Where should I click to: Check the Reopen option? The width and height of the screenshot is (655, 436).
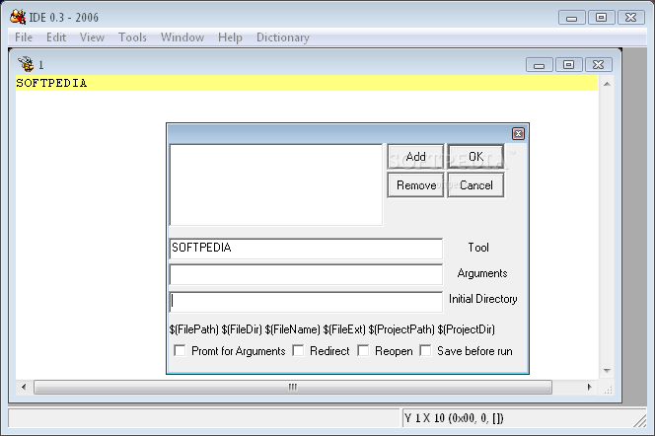click(363, 350)
